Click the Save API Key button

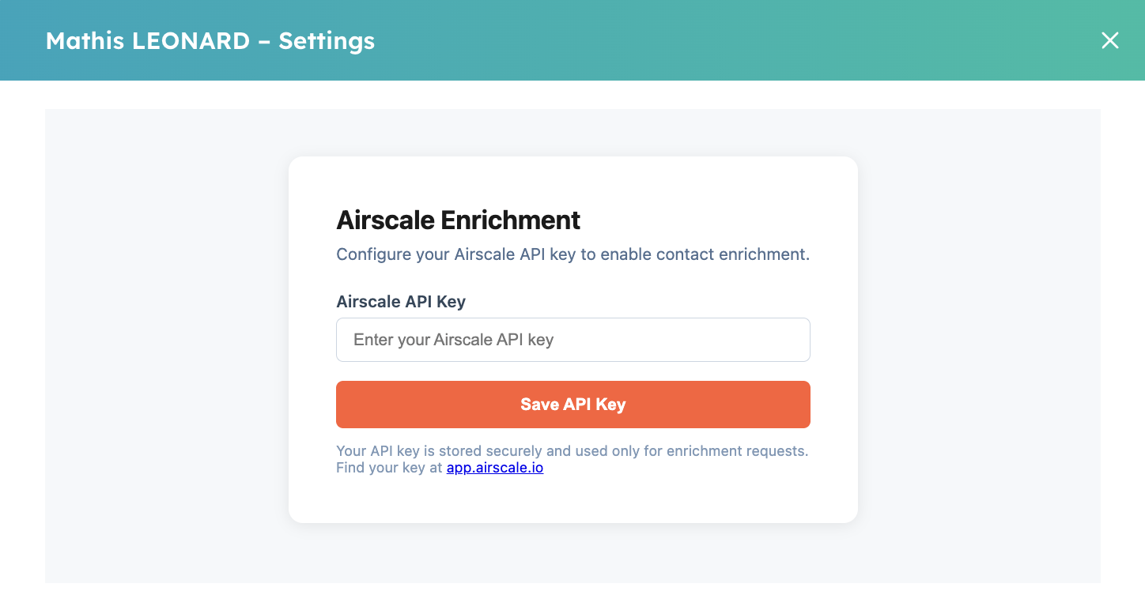(x=573, y=404)
